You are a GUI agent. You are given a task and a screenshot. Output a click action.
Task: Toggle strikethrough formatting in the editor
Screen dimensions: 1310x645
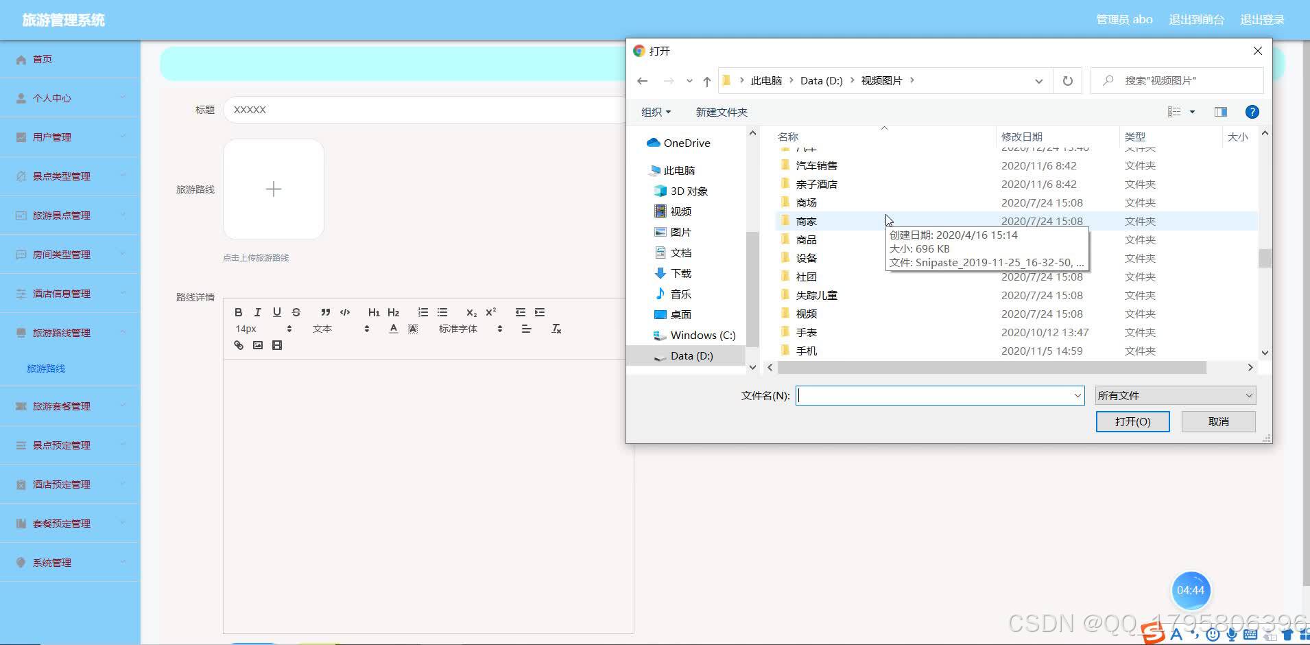[x=296, y=312]
